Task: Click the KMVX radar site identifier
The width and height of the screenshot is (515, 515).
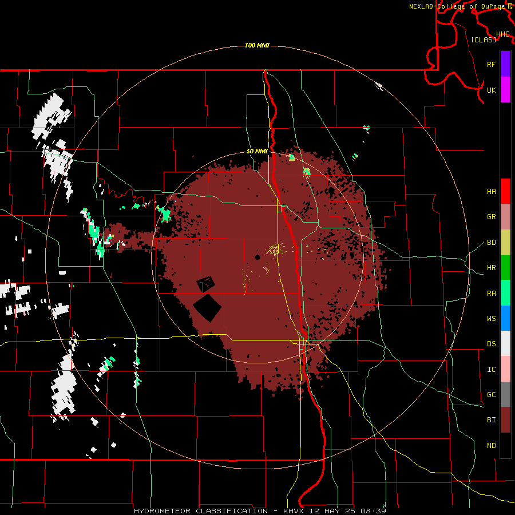Action: [294, 511]
